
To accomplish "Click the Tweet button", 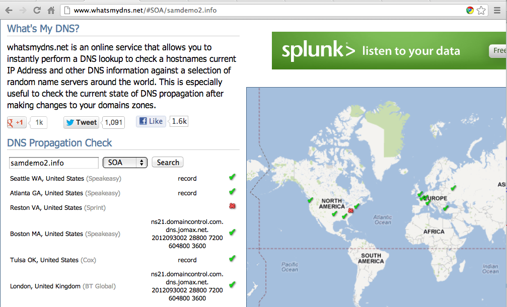I will point(82,122).
